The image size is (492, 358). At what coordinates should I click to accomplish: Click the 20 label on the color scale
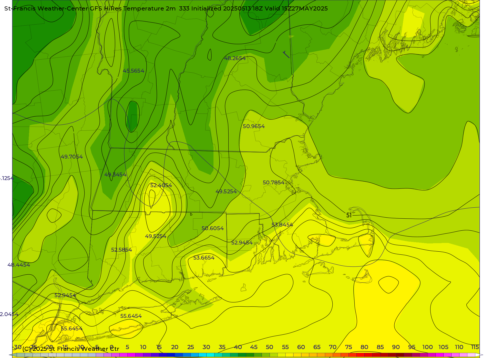tap(175, 347)
